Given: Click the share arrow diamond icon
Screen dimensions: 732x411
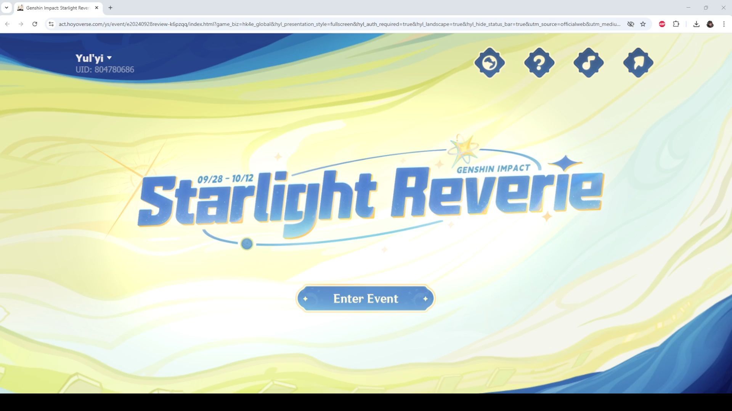Looking at the screenshot, I should (x=638, y=63).
